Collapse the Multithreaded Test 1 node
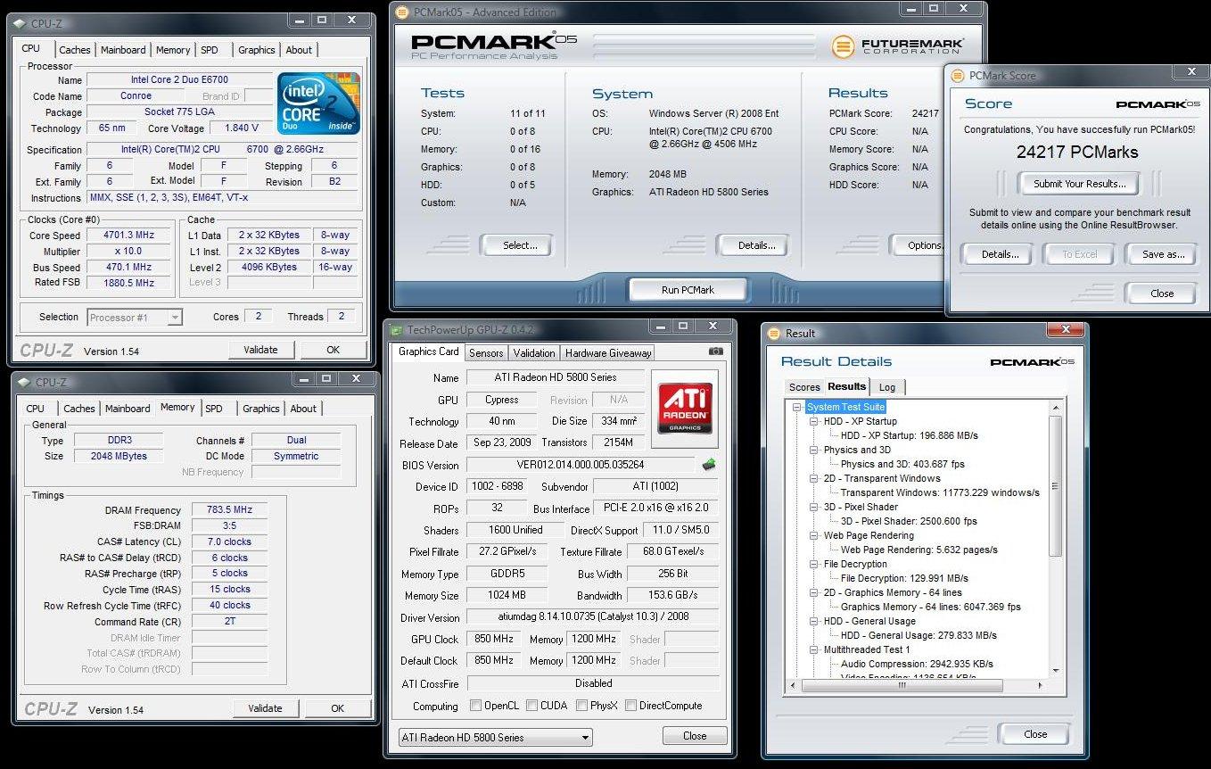This screenshot has width=1211, height=769. (x=814, y=649)
